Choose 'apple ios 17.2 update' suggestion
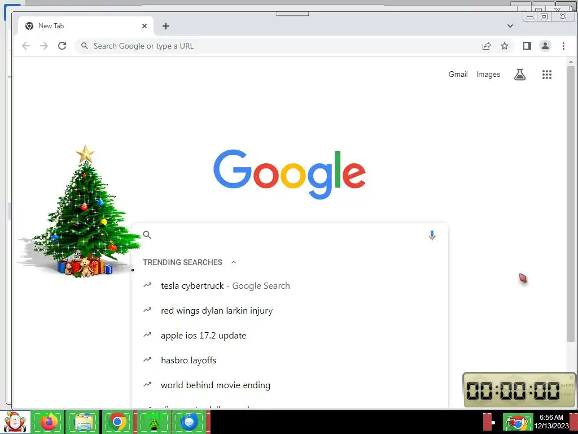The width and height of the screenshot is (578, 434). tap(290, 336)
